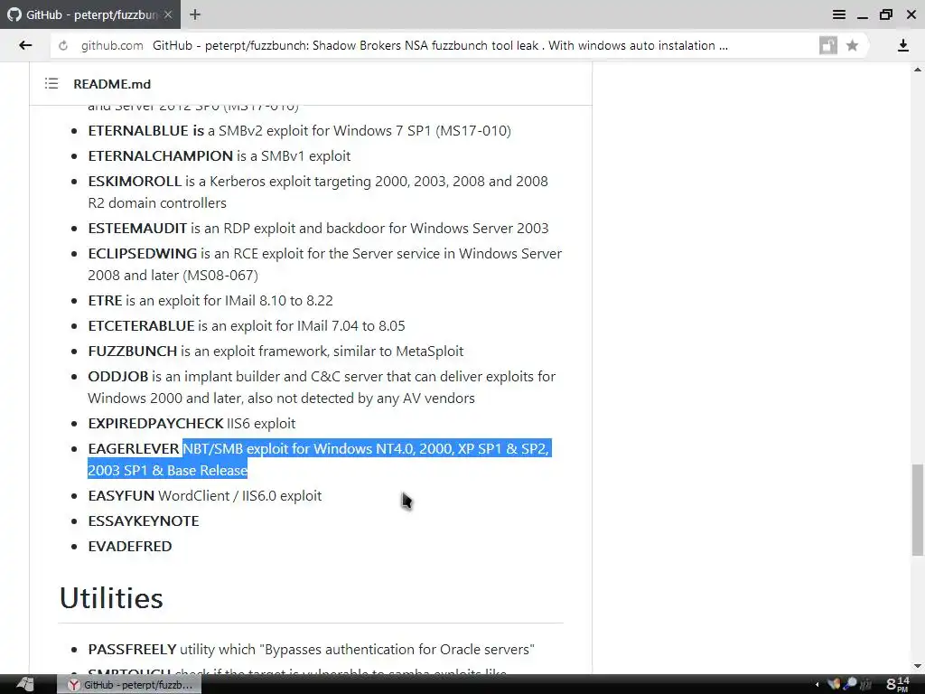This screenshot has height=694, width=925.
Task: Expand hidden system tray icons arrow
Action: pyautogui.click(x=817, y=685)
